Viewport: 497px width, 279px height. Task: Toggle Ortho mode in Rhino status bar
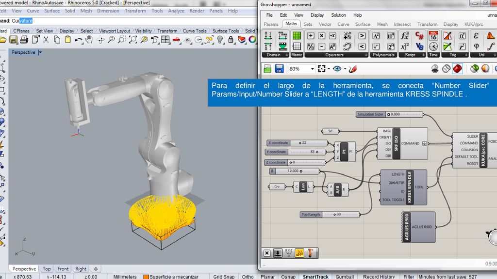(x=248, y=277)
